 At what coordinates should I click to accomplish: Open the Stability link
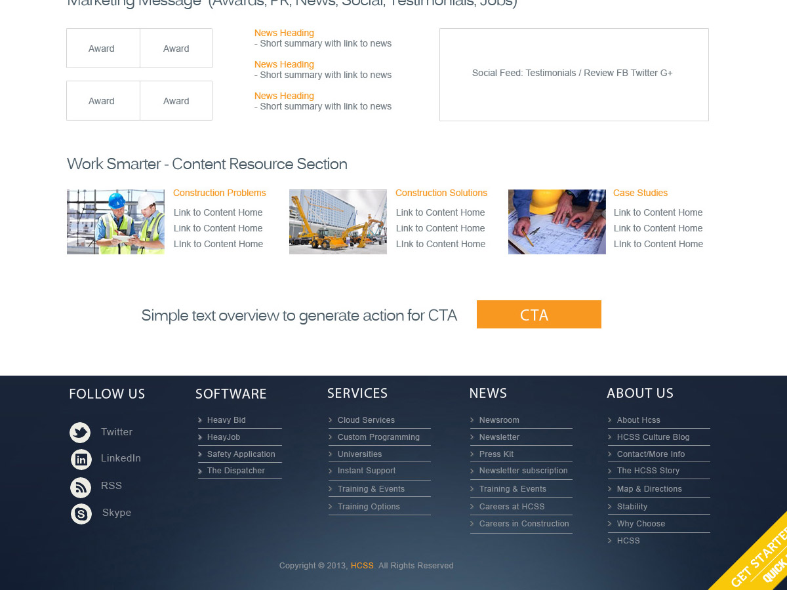pyautogui.click(x=632, y=507)
